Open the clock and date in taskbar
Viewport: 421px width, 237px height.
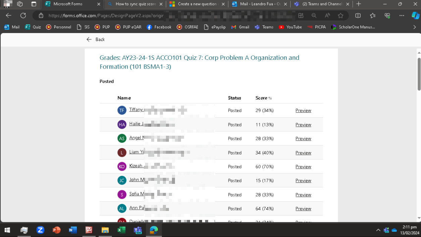(410, 230)
